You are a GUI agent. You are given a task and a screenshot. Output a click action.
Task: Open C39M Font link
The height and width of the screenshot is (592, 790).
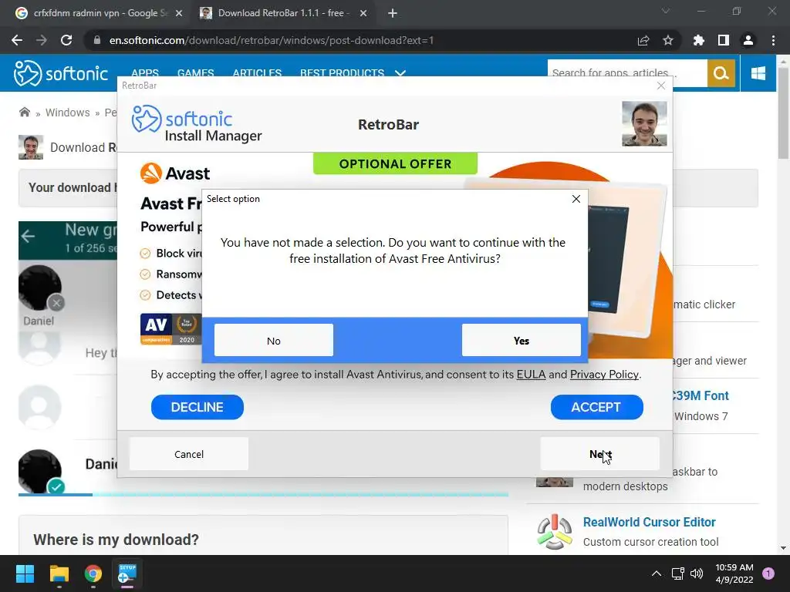click(701, 395)
